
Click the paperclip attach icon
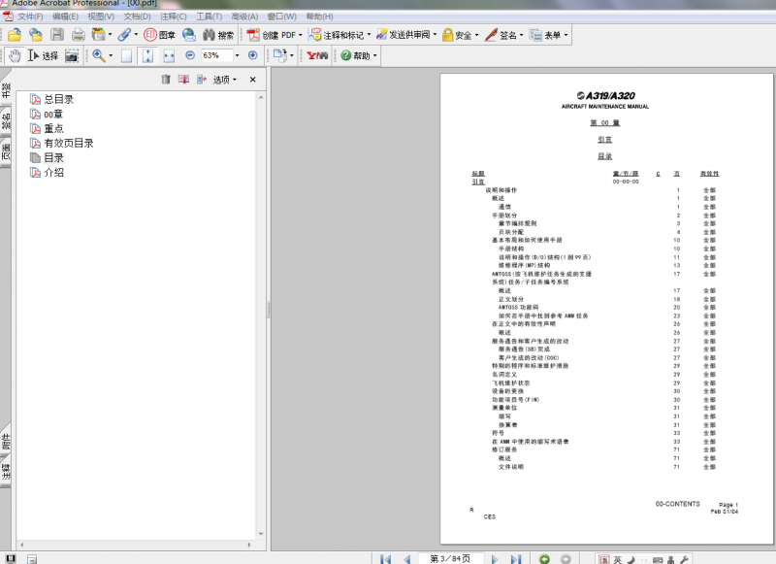[x=124, y=35]
